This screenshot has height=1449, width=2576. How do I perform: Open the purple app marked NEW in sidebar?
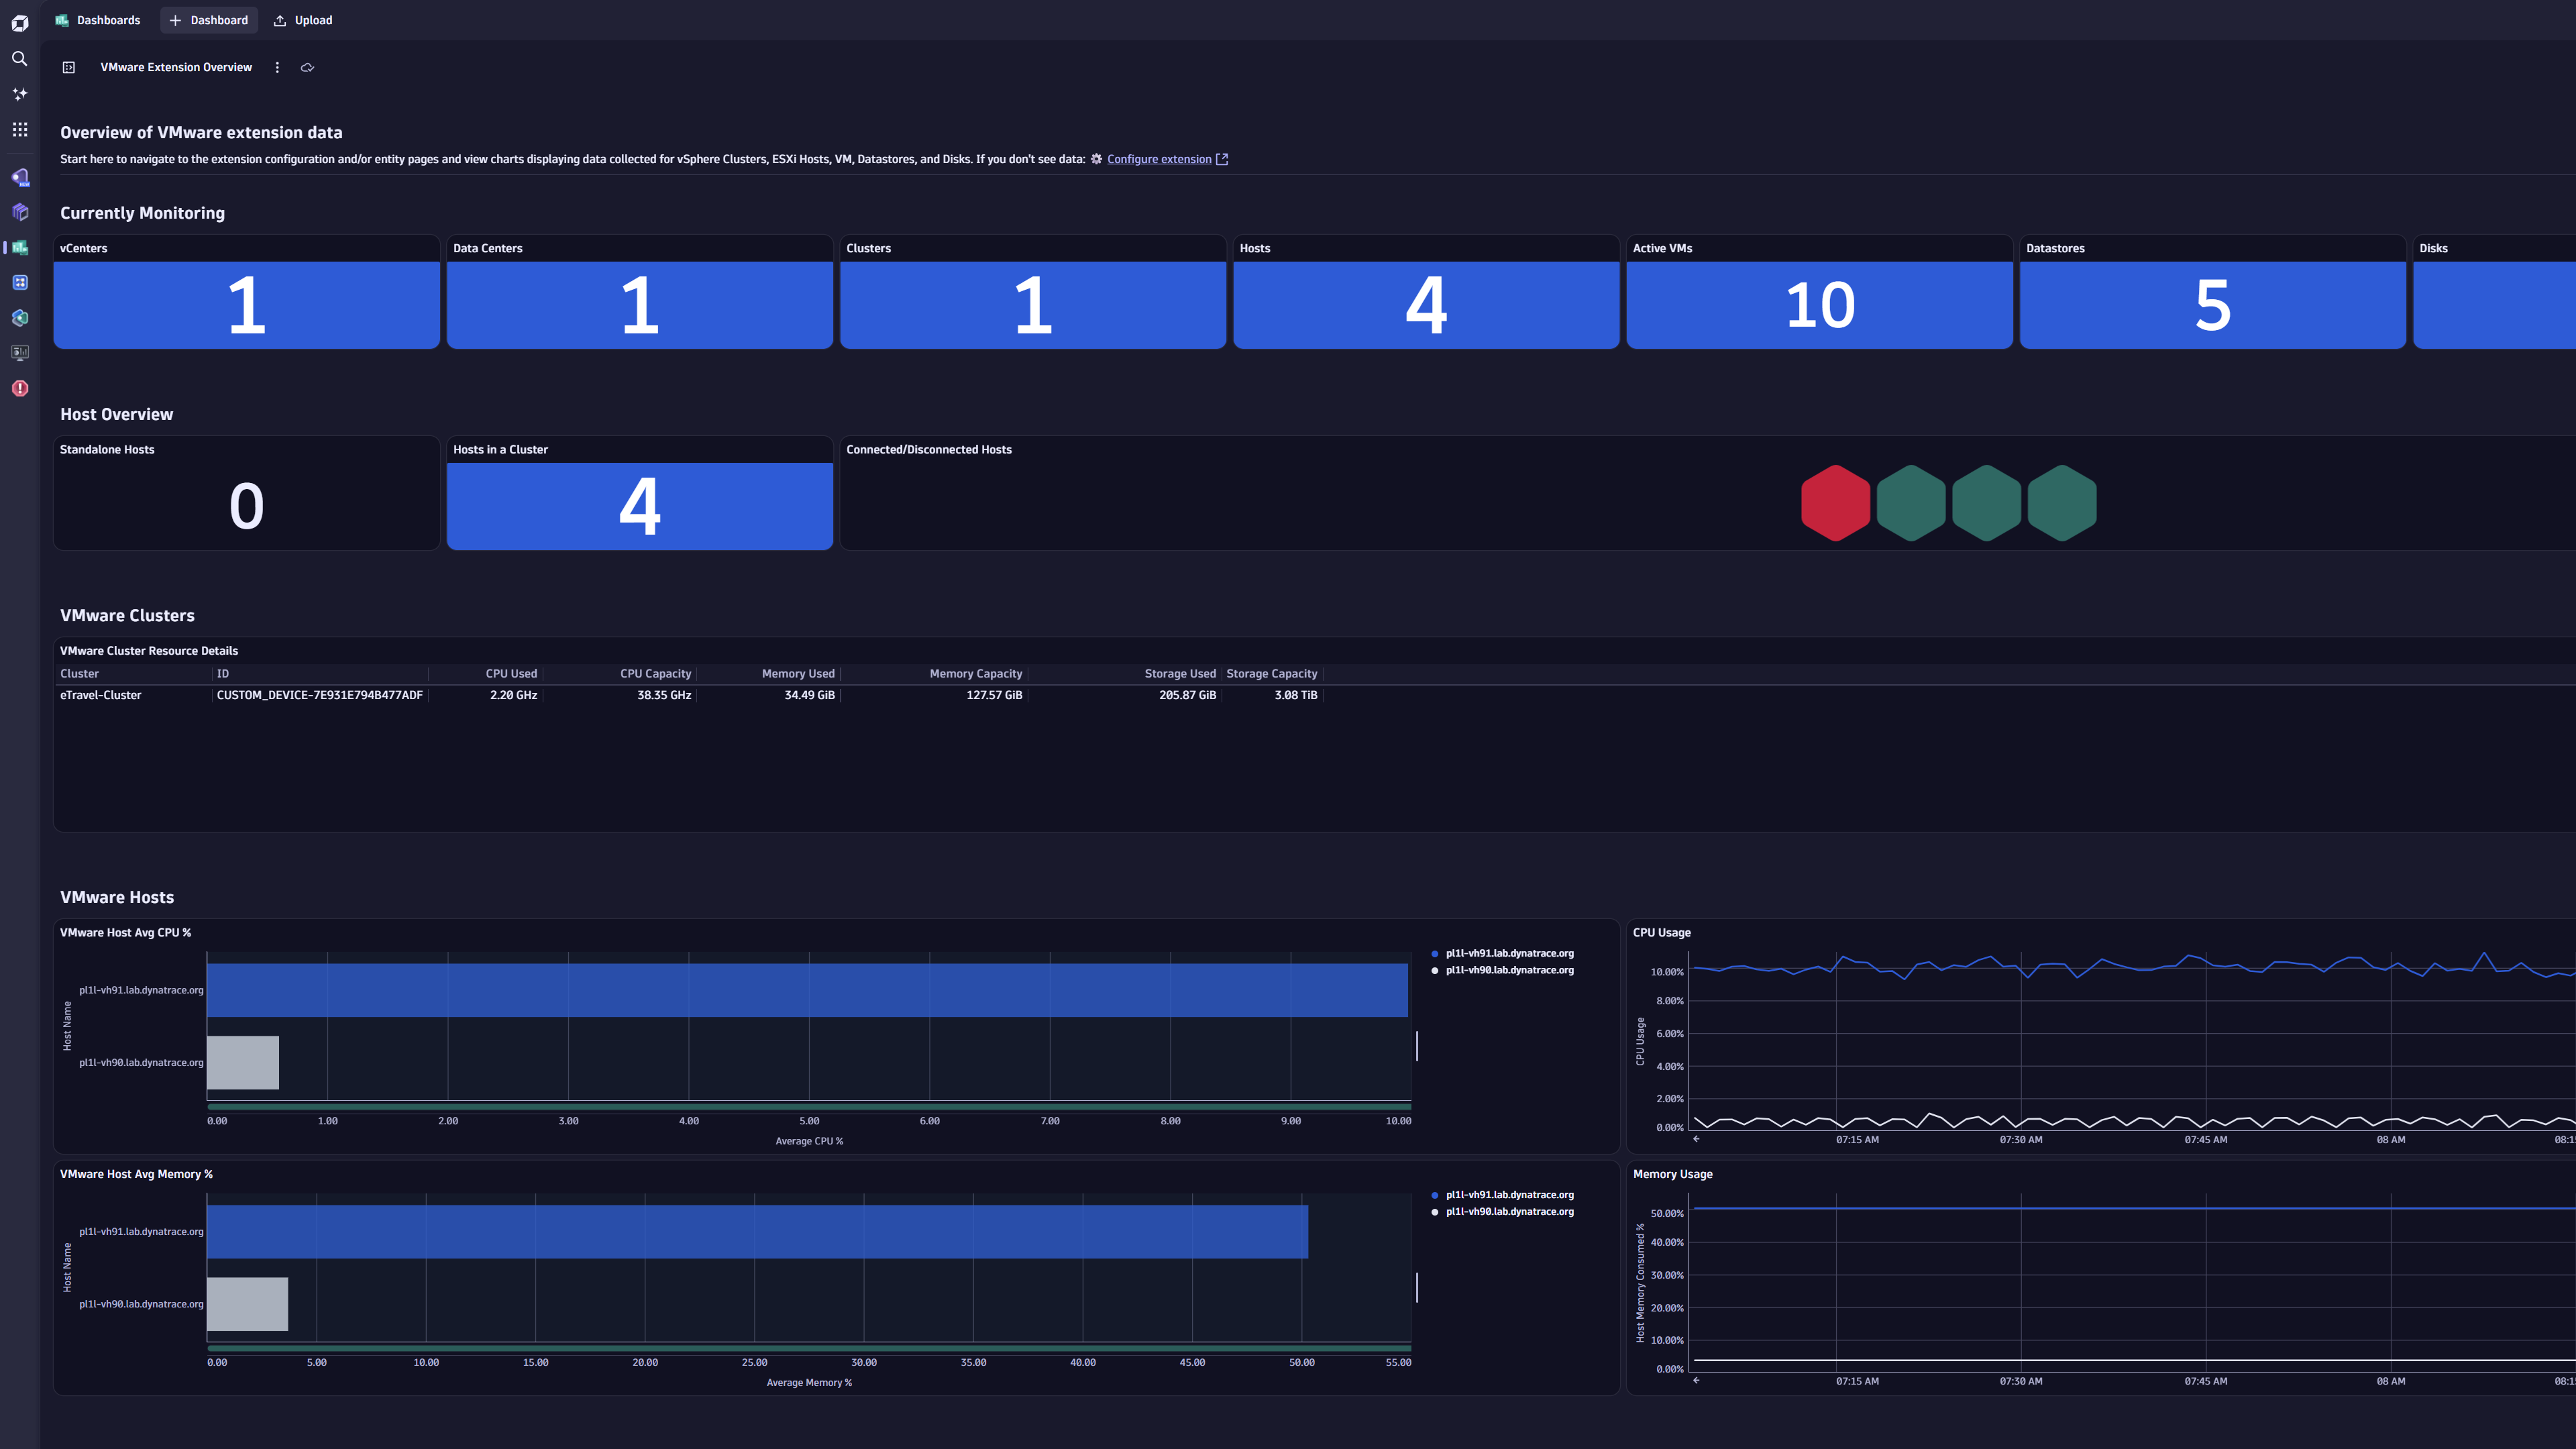click(19, 176)
